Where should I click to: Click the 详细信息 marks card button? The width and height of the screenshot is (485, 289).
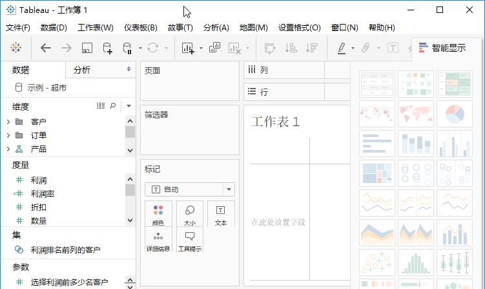(x=158, y=239)
